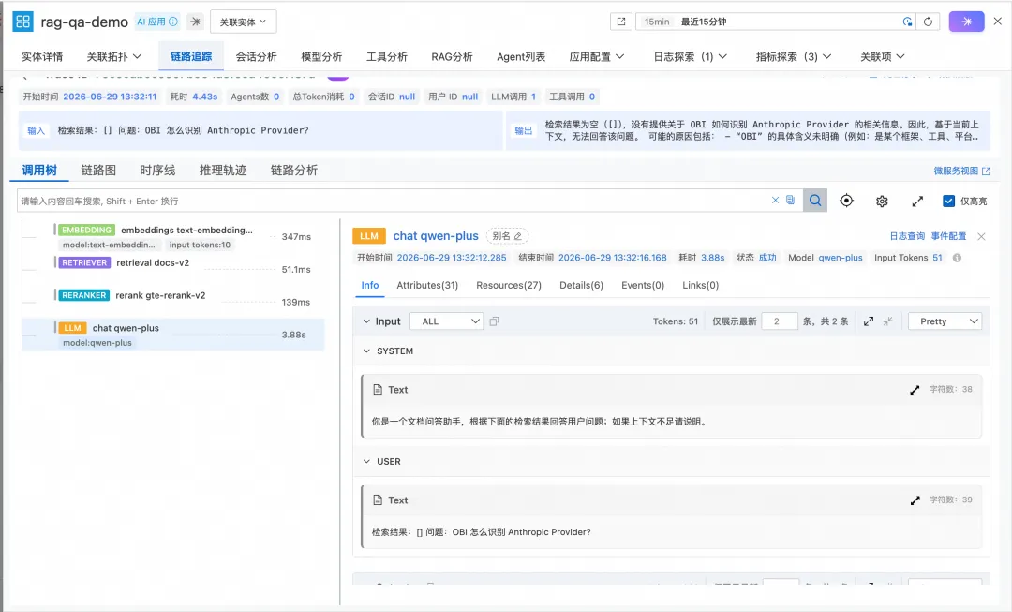1012x612 pixels.
Task: Expand call tree to full screen
Action: pos(917,202)
